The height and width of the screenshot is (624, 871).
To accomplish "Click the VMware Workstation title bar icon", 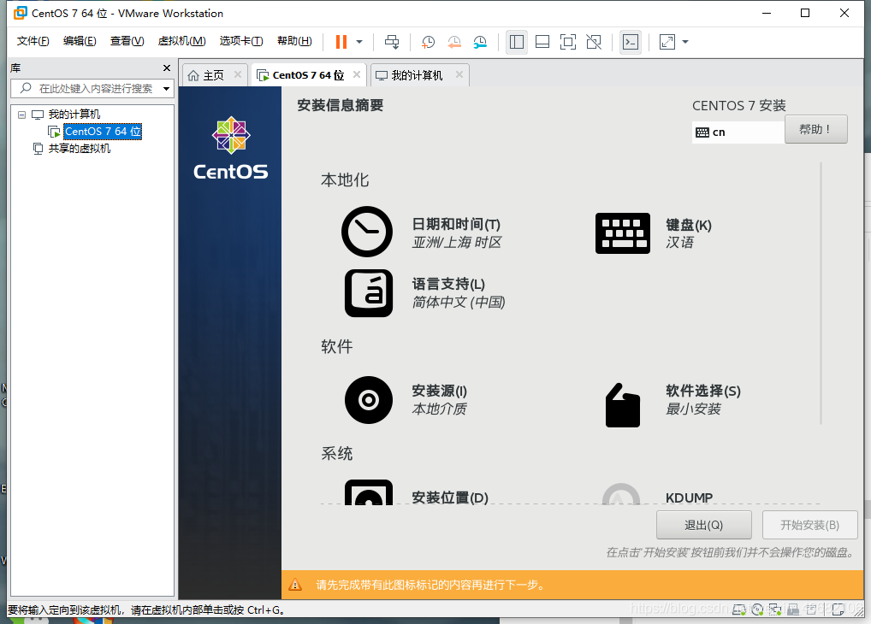I will [x=20, y=13].
